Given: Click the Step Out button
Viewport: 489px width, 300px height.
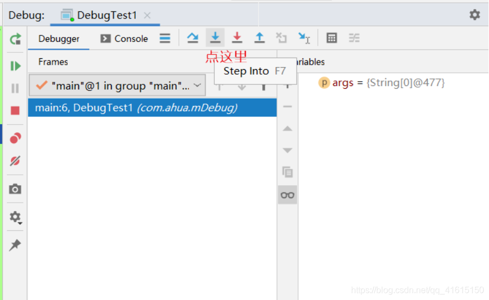Looking at the screenshot, I should [x=259, y=38].
